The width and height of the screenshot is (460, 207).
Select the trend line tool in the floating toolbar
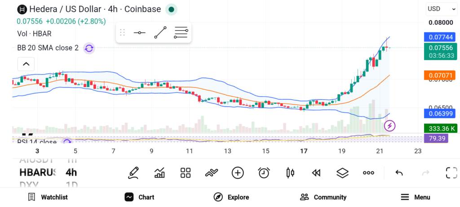point(160,32)
